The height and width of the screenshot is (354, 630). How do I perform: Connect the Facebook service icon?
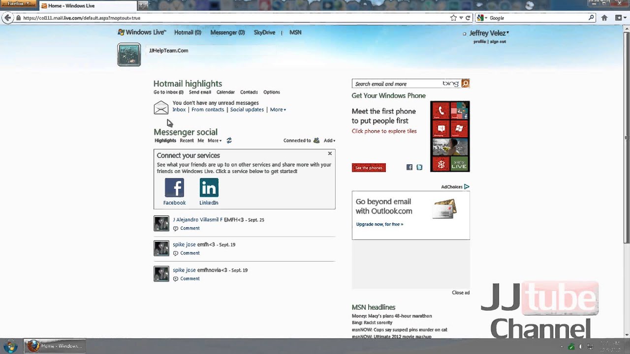174,188
